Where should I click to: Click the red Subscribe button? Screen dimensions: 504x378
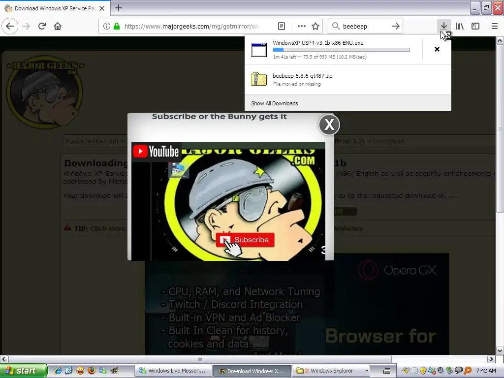(245, 240)
